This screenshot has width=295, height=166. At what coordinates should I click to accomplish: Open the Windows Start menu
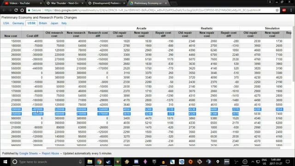point(5,162)
